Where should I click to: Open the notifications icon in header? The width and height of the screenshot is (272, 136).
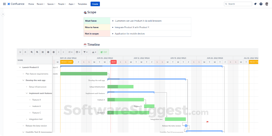point(255,4)
